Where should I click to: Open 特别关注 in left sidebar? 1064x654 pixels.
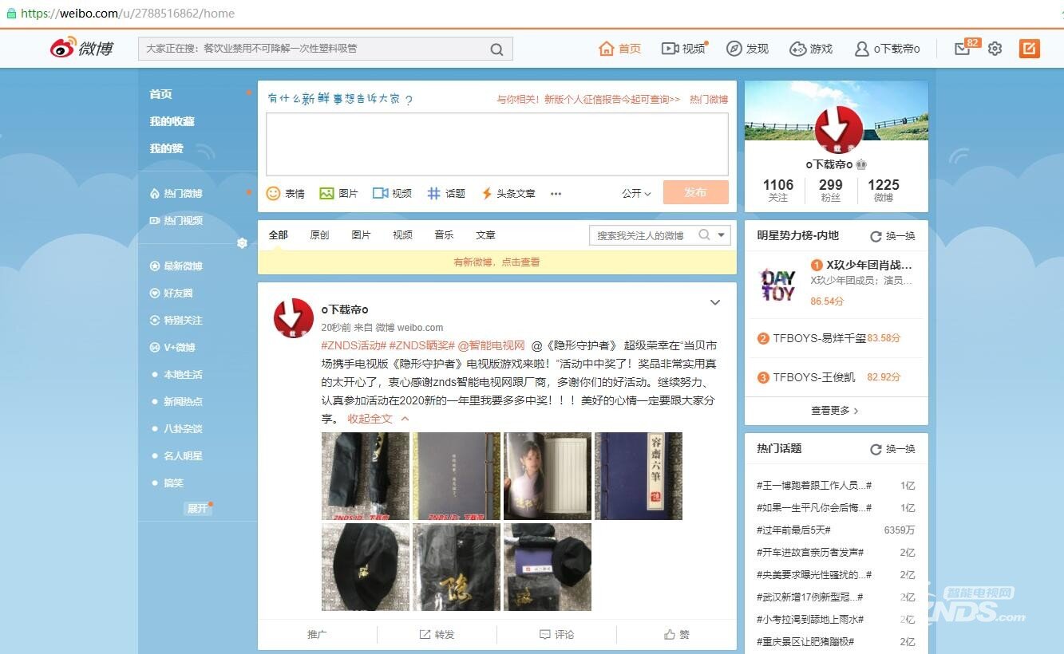pyautogui.click(x=176, y=321)
